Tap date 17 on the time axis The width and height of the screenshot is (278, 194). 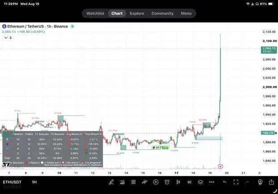click(176, 173)
